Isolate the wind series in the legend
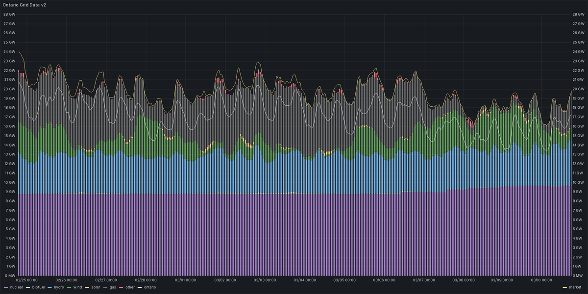588x294 pixels. [x=76, y=288]
